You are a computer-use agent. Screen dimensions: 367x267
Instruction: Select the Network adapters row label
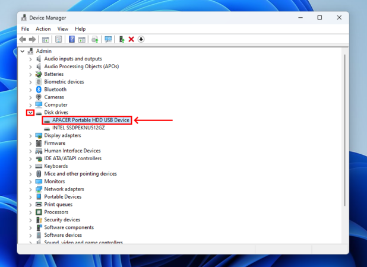click(64, 189)
